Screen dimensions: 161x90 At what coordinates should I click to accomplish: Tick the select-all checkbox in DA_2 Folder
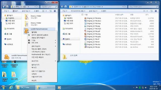point(82,15)
